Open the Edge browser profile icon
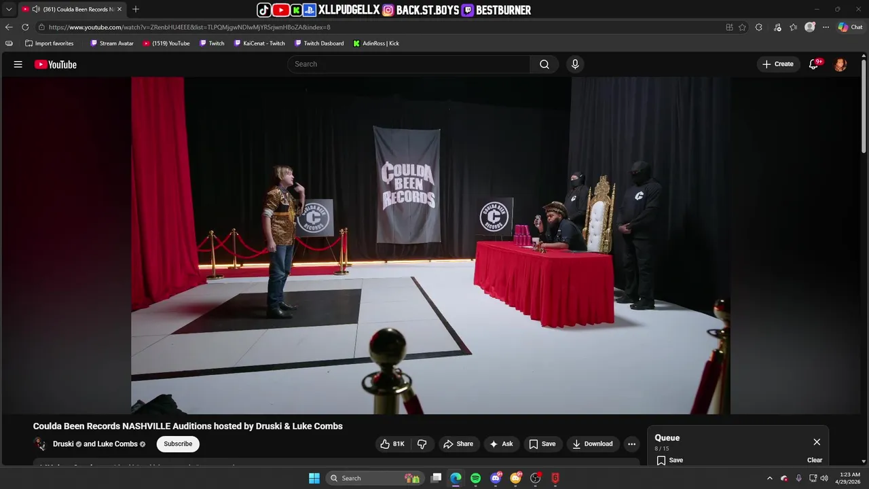The image size is (869, 489). pyautogui.click(x=809, y=27)
